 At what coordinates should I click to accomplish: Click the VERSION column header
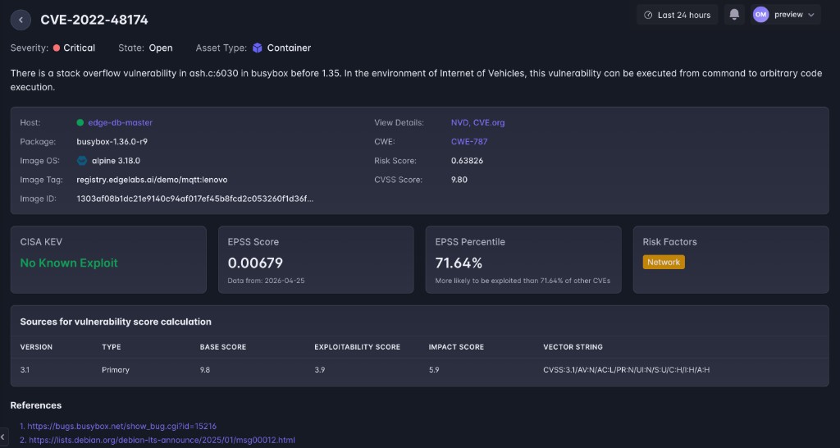36,347
